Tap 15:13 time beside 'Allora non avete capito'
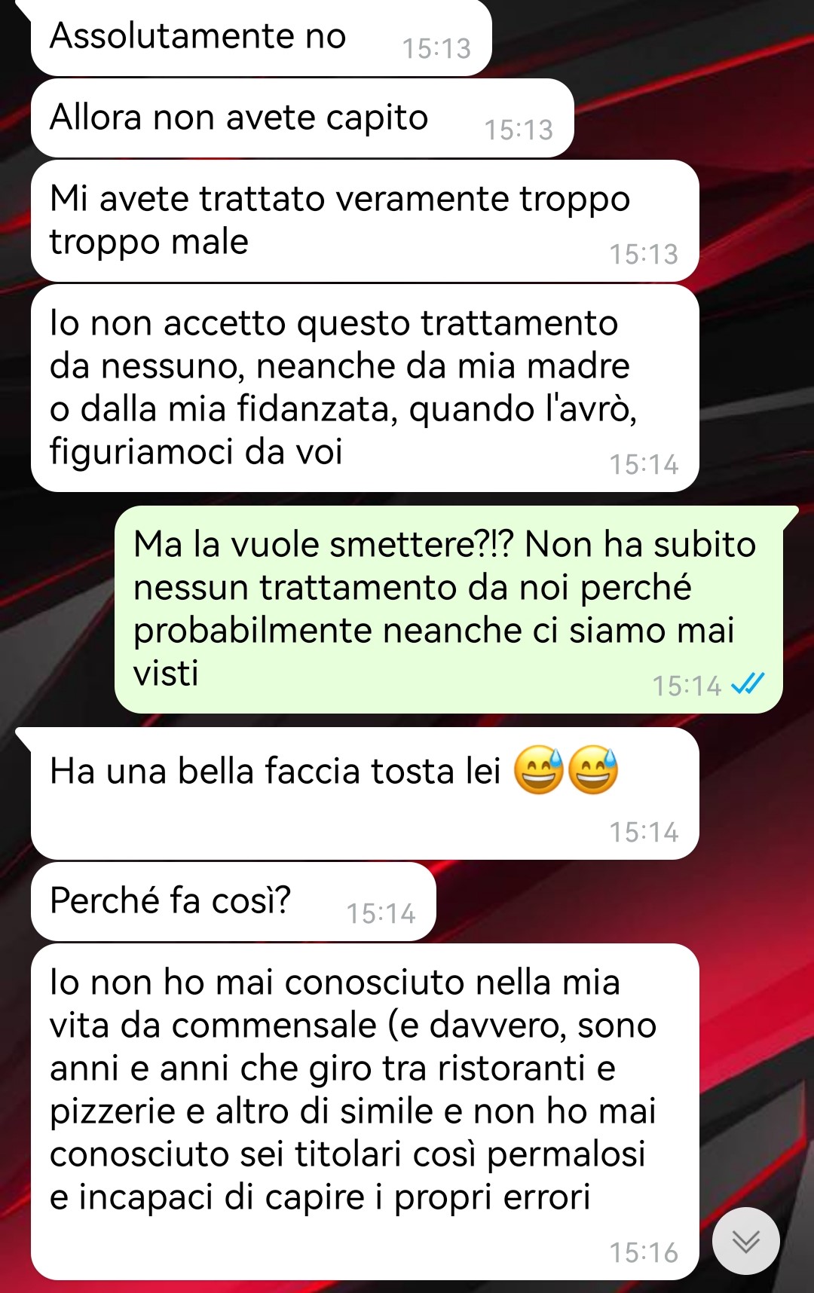The height and width of the screenshot is (1293, 814). click(519, 130)
